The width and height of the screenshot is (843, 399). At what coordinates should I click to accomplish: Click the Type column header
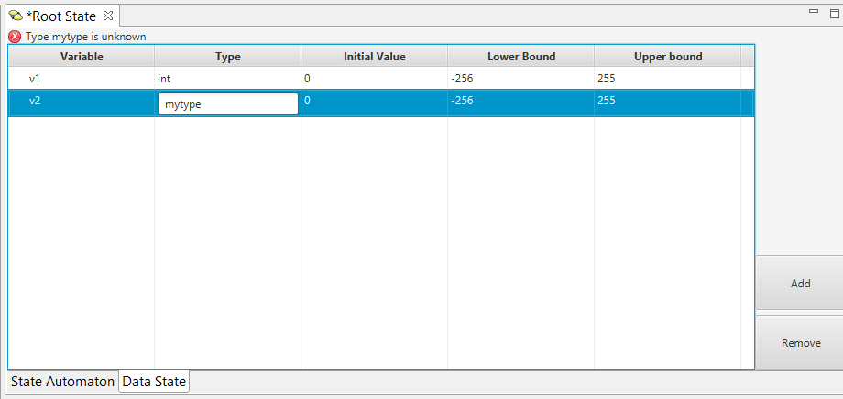228,57
